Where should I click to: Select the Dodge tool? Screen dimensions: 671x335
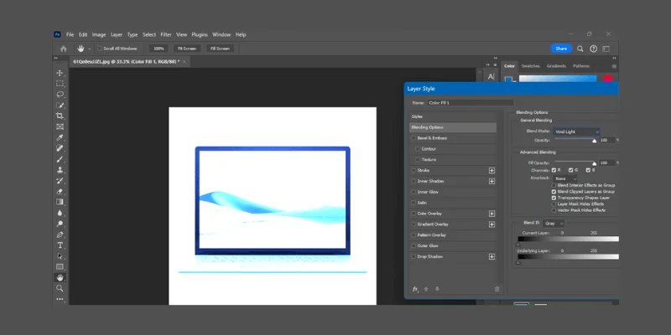click(x=60, y=224)
